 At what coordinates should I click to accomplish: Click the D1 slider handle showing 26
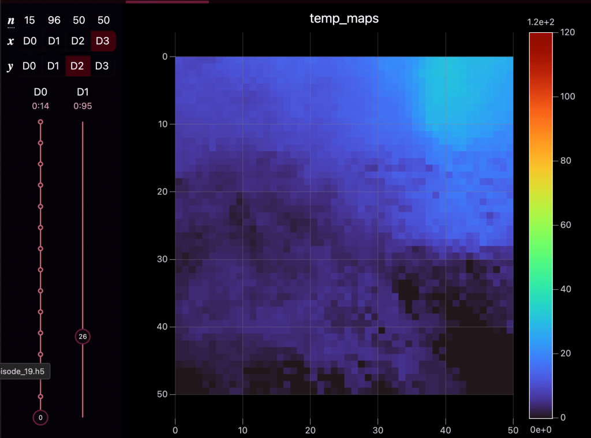click(83, 336)
